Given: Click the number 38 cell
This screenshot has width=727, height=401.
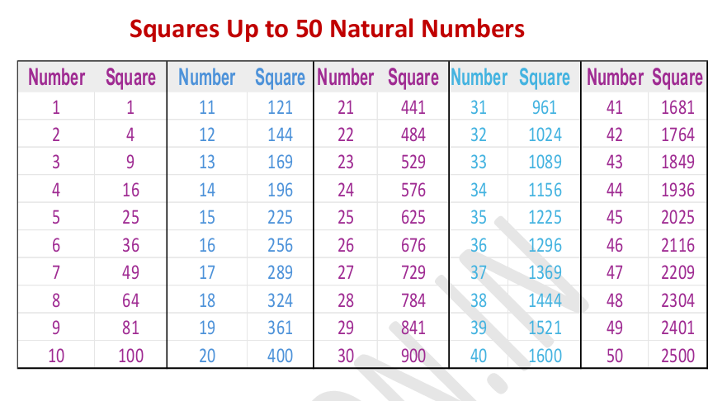Looking at the screenshot, I should pos(479,300).
